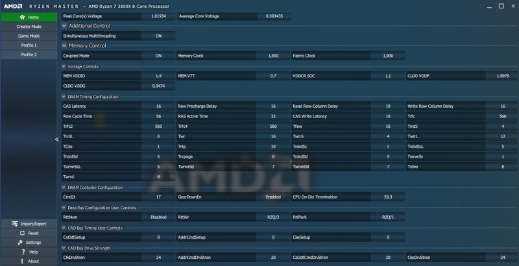Image resolution: width=519 pixels, height=266 pixels.
Task: Collapse CAD Bus Timing User Controls
Action: tap(64, 228)
